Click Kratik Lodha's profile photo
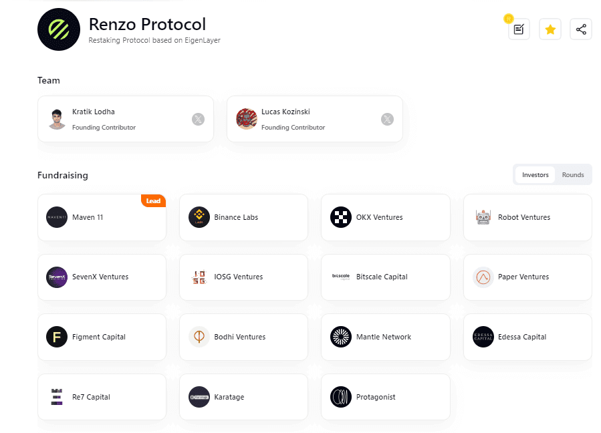This screenshot has height=433, width=601. click(57, 119)
